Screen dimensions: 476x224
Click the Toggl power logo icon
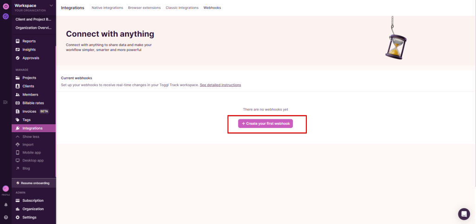pos(6,6)
